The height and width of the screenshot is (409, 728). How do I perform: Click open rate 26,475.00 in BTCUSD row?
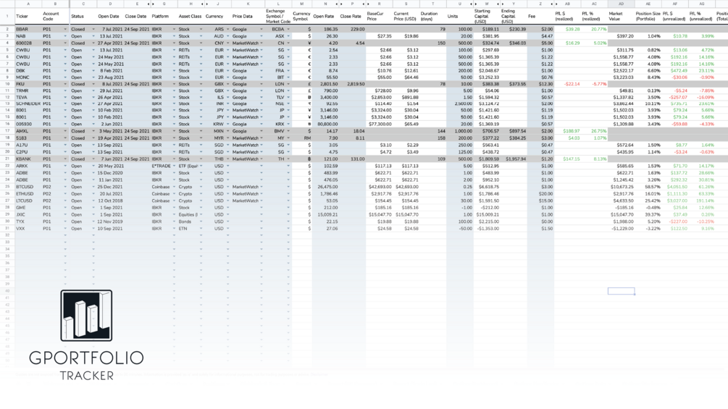pyautogui.click(x=325, y=187)
